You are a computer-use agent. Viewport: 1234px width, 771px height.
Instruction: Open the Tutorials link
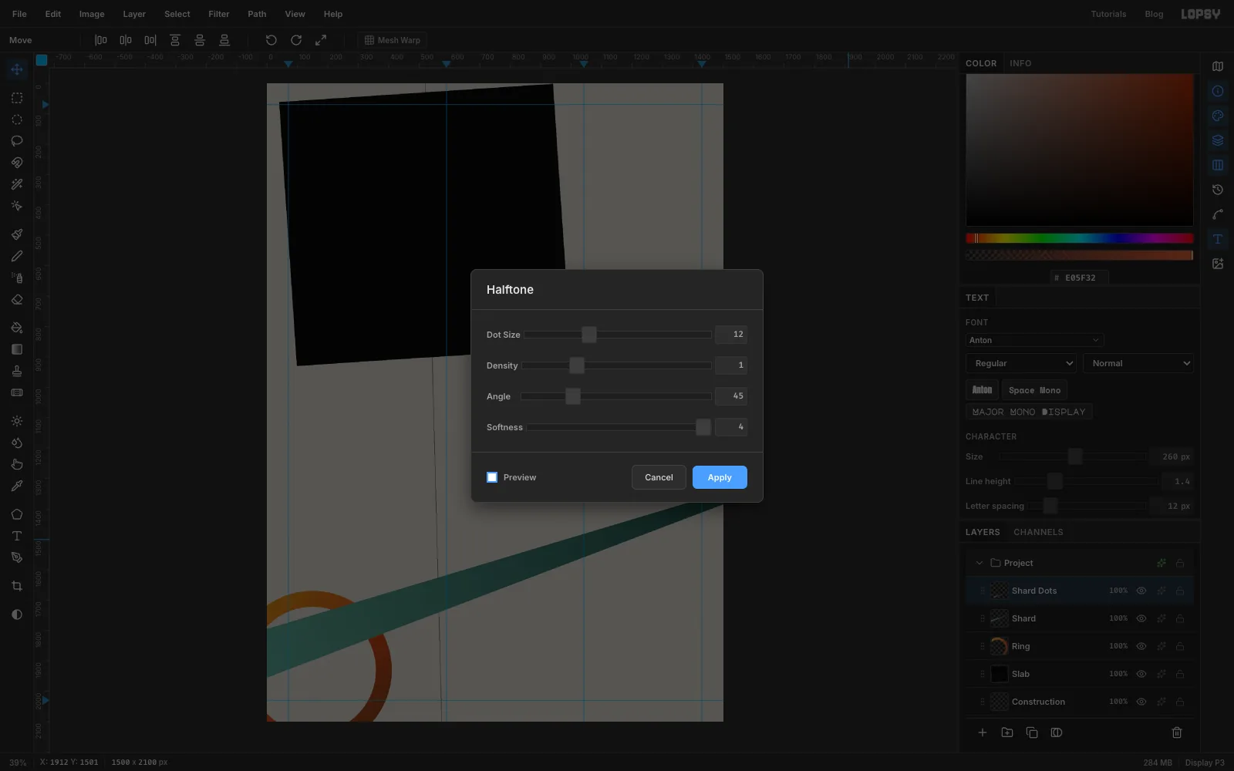[1108, 14]
